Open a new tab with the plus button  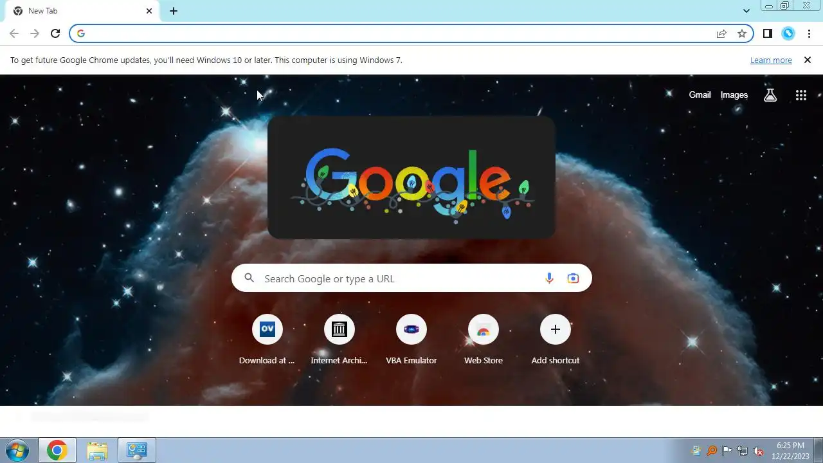click(x=174, y=11)
